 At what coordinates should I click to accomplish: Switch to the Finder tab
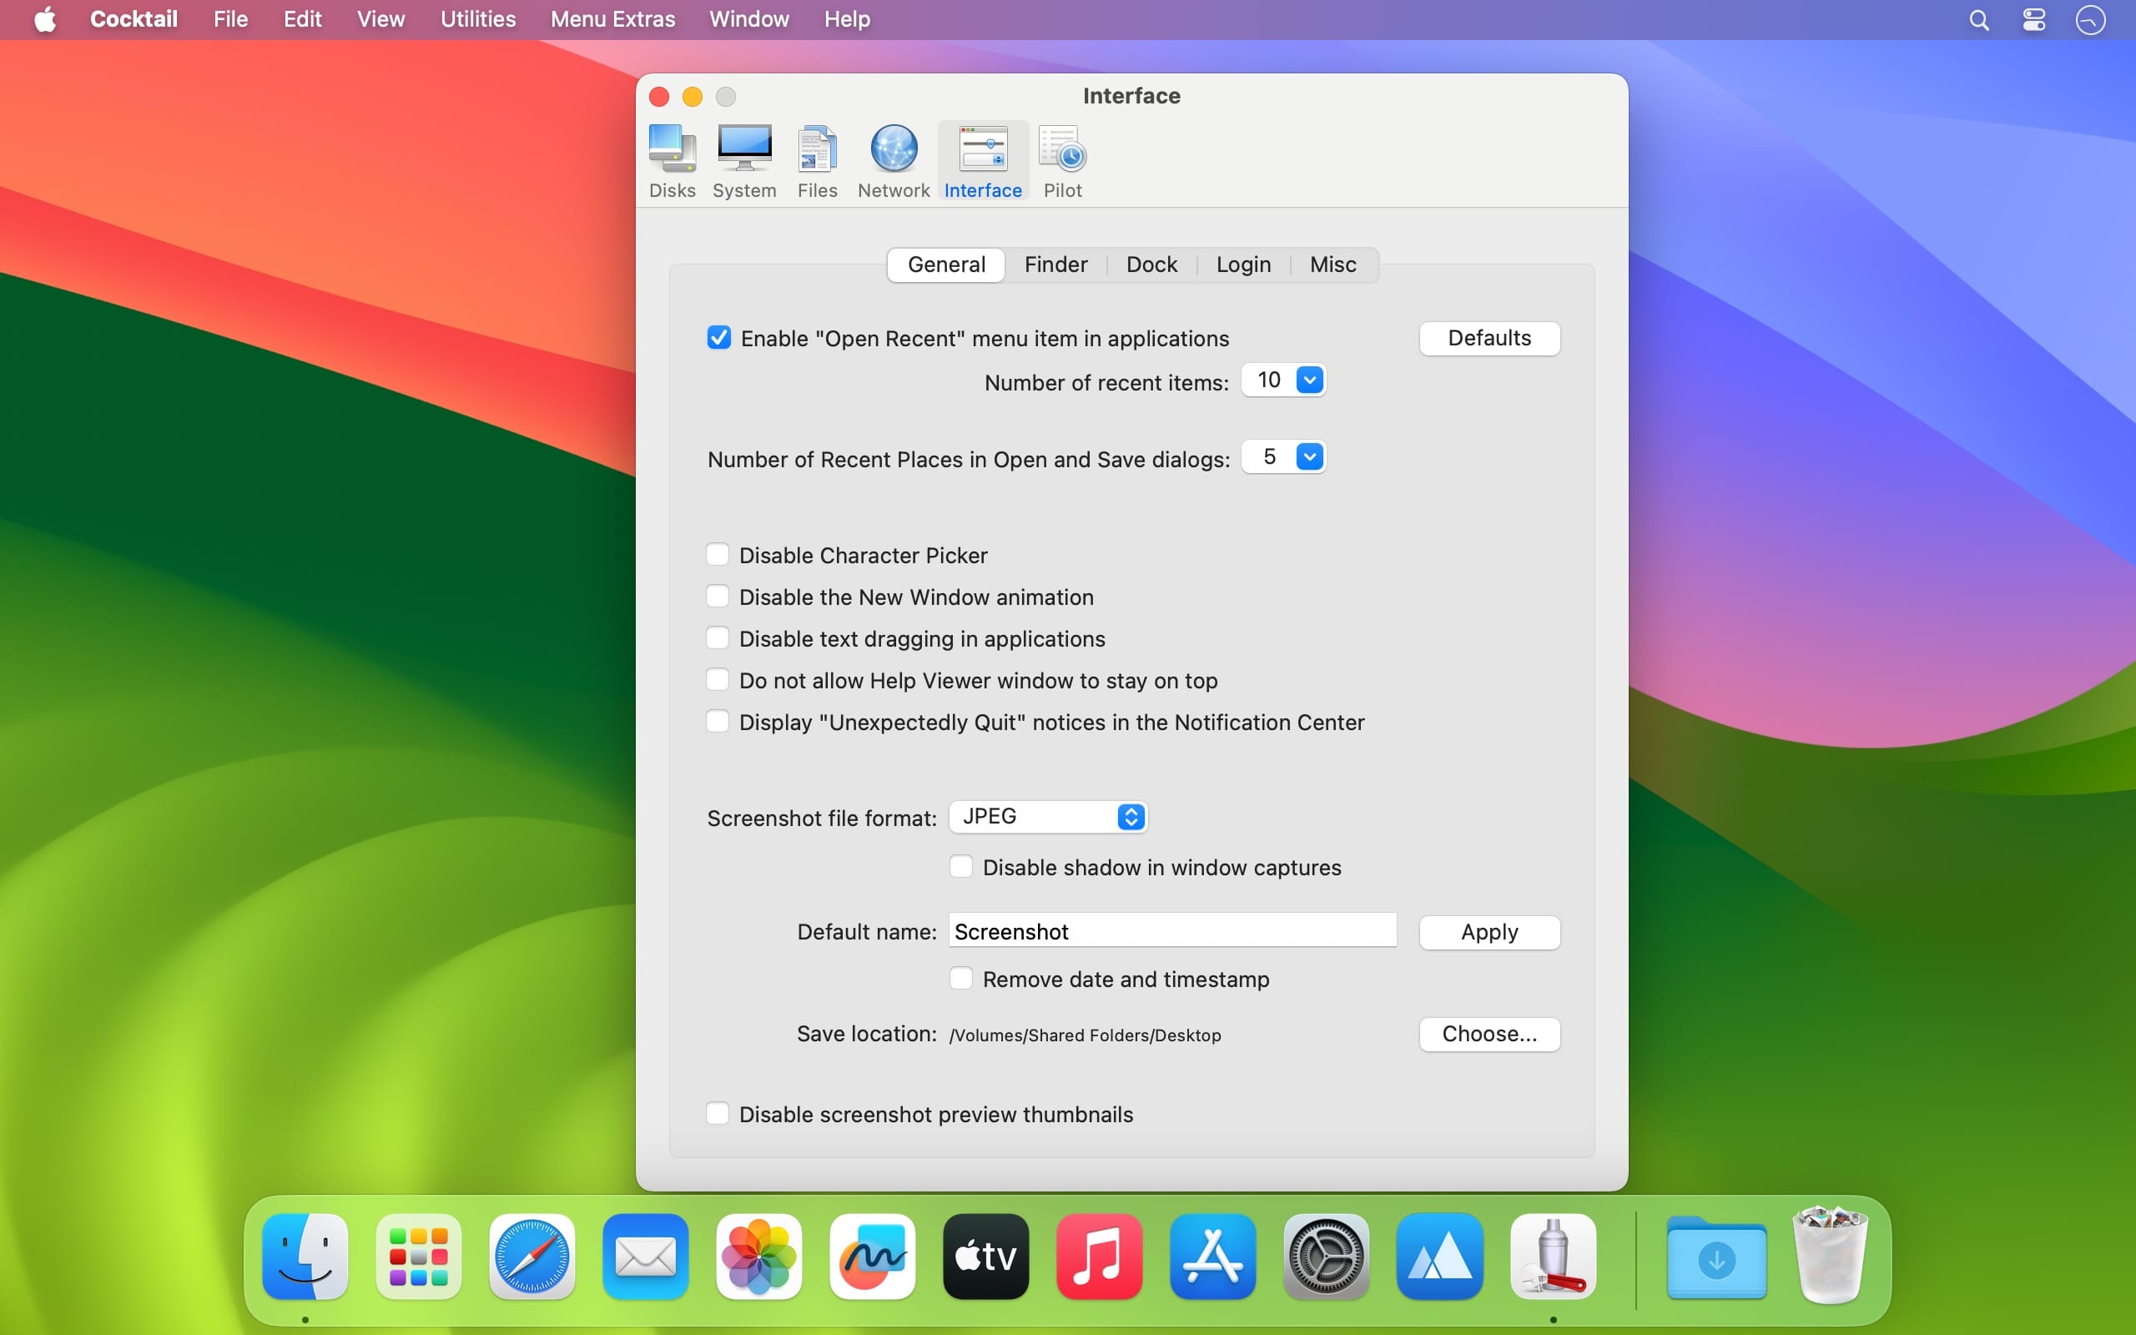(1055, 264)
